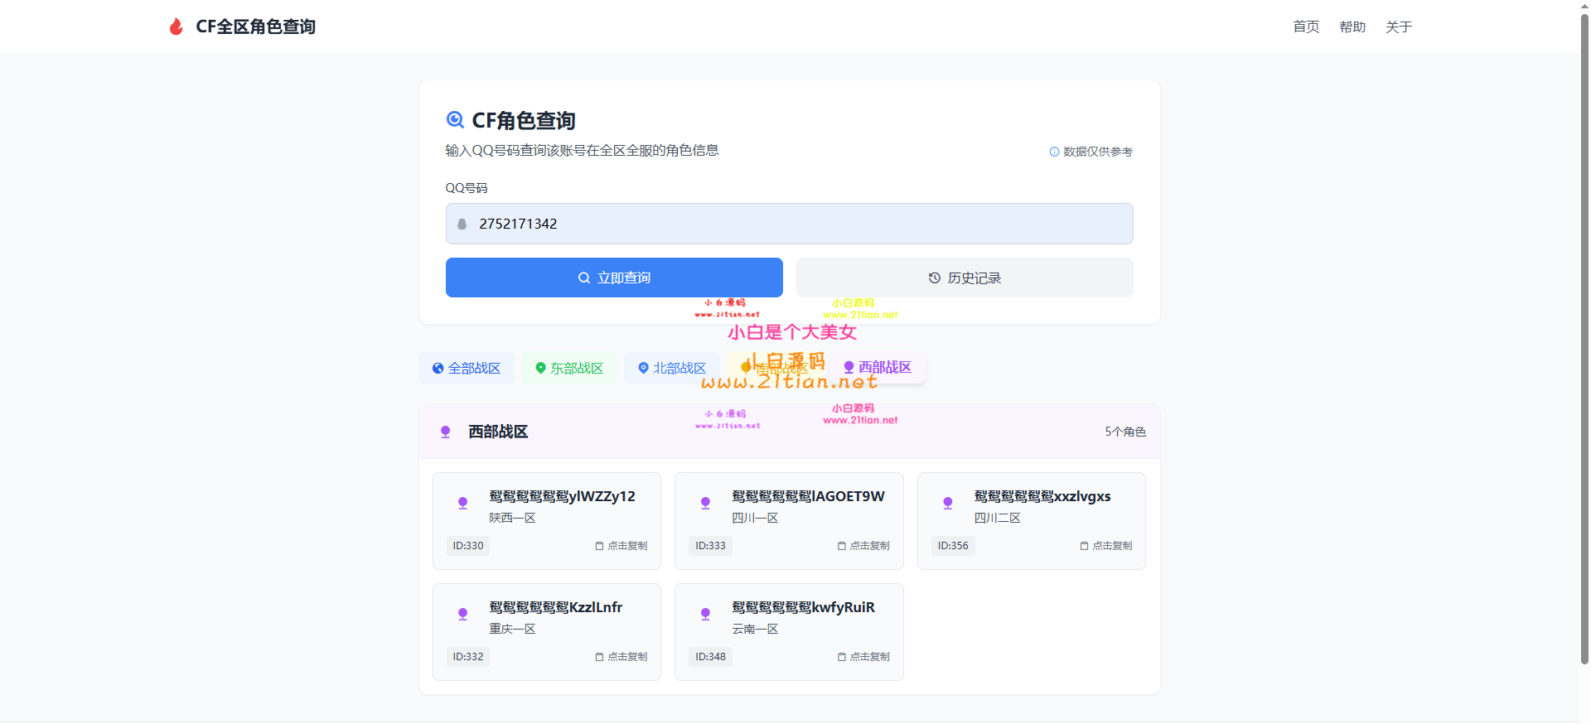Click the red flame logo icon
Screen dimensions: 1591x724
(x=176, y=27)
